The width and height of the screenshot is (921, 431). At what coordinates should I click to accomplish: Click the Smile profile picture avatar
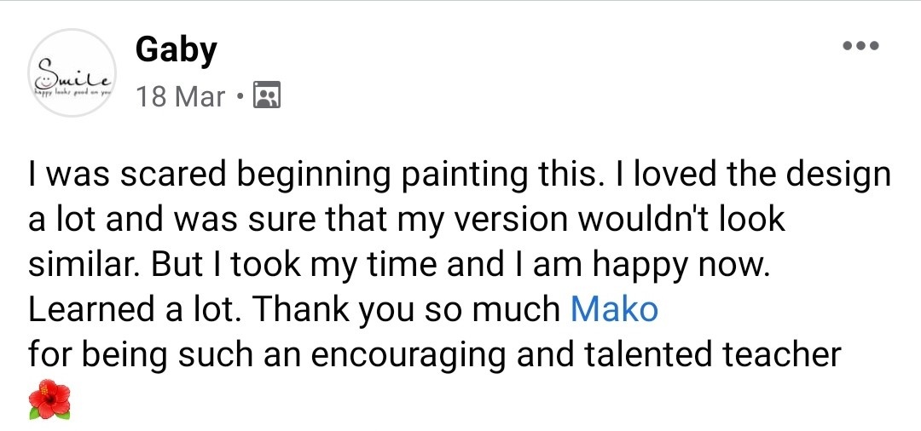(72, 72)
